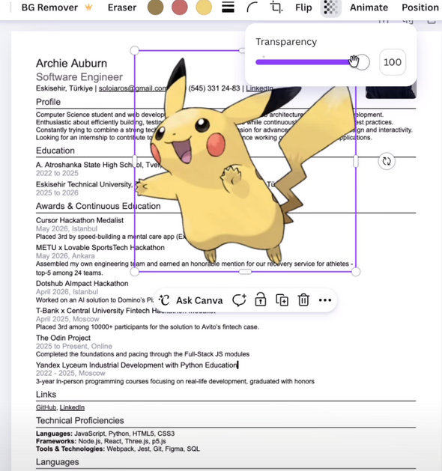Image resolution: width=442 pixels, height=471 pixels.
Task: Pick the yellow color swatch
Action: pos(204,7)
